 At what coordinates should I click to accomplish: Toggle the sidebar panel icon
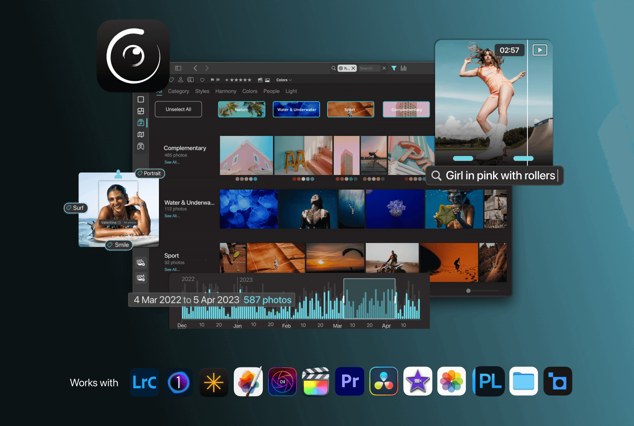(178, 68)
